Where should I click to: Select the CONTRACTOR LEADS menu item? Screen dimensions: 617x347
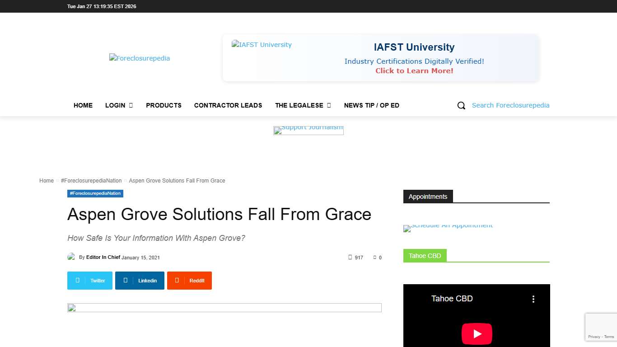click(228, 105)
